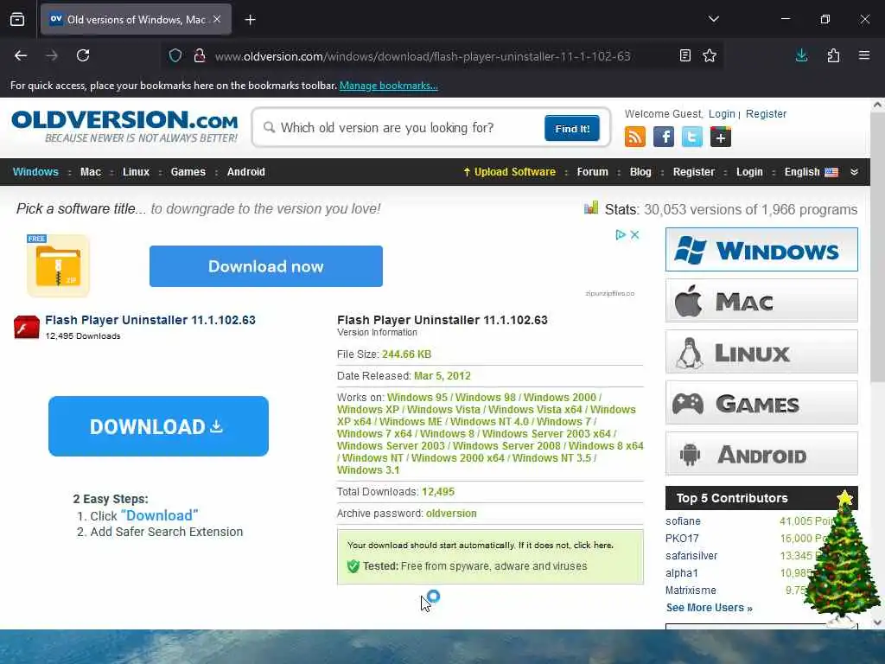Open Login in the dark nav bar
The width and height of the screenshot is (885, 664).
[x=749, y=172]
